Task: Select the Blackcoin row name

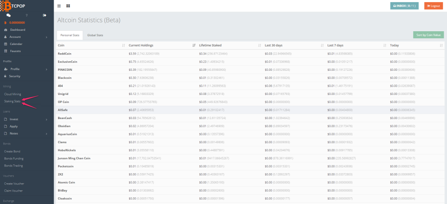Action: (x=64, y=77)
